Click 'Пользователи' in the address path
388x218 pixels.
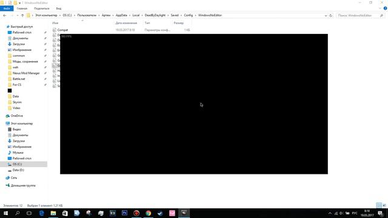(x=87, y=15)
